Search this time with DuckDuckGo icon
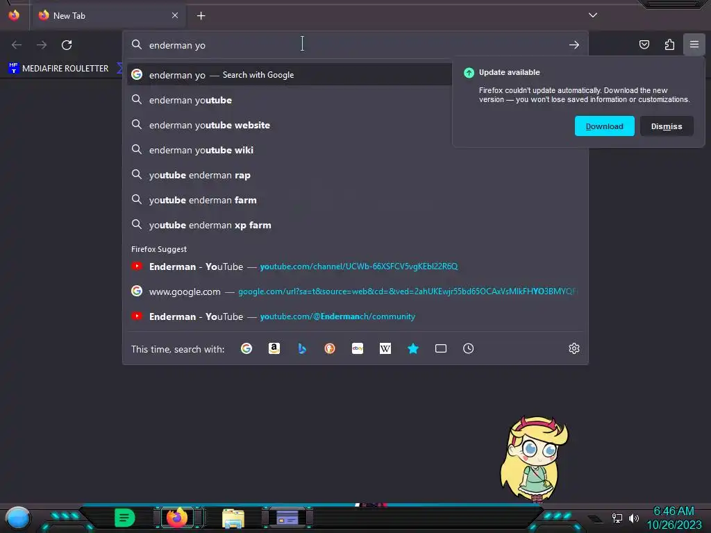 (x=330, y=348)
